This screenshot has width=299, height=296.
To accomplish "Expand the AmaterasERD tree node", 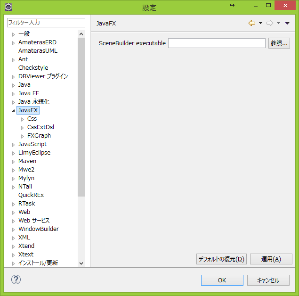I will click(13, 43).
